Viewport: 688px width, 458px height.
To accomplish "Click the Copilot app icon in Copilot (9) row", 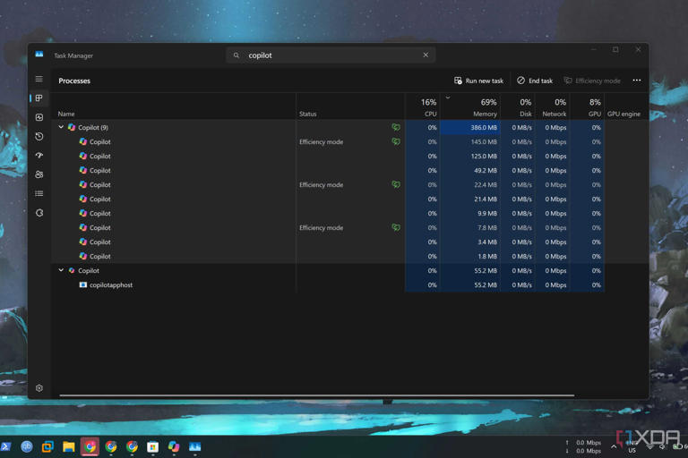I will pos(72,127).
